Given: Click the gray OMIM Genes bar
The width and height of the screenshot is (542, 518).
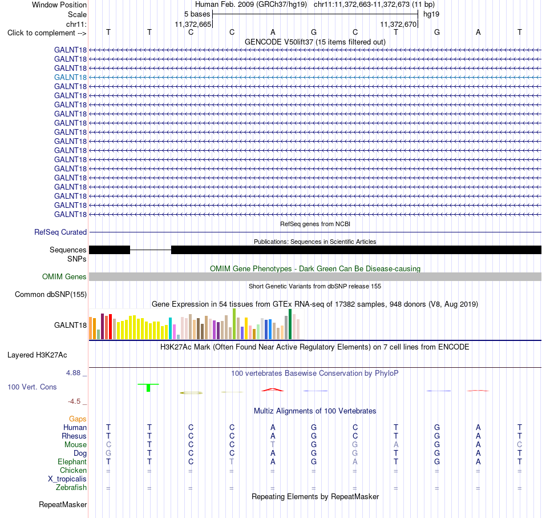Looking at the screenshot, I should click(315, 276).
